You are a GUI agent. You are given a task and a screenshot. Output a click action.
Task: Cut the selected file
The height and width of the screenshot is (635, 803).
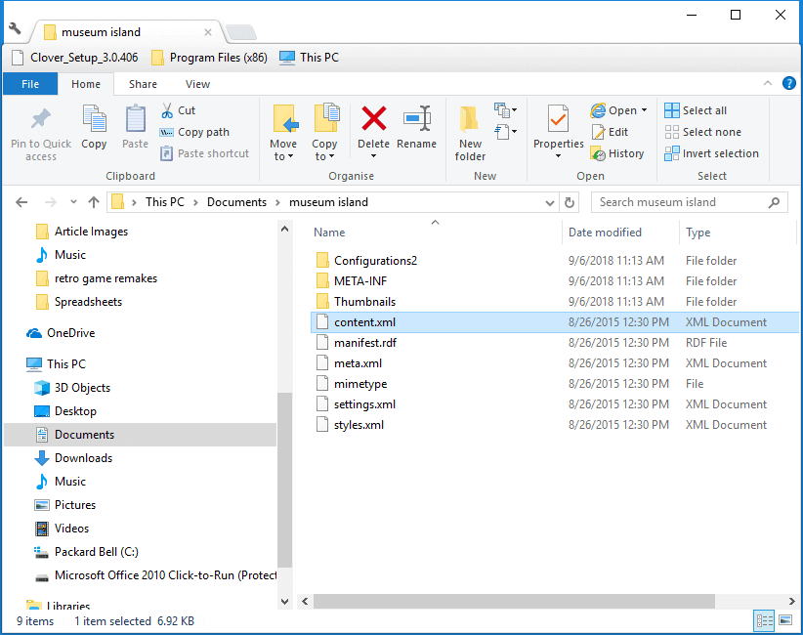(x=178, y=110)
